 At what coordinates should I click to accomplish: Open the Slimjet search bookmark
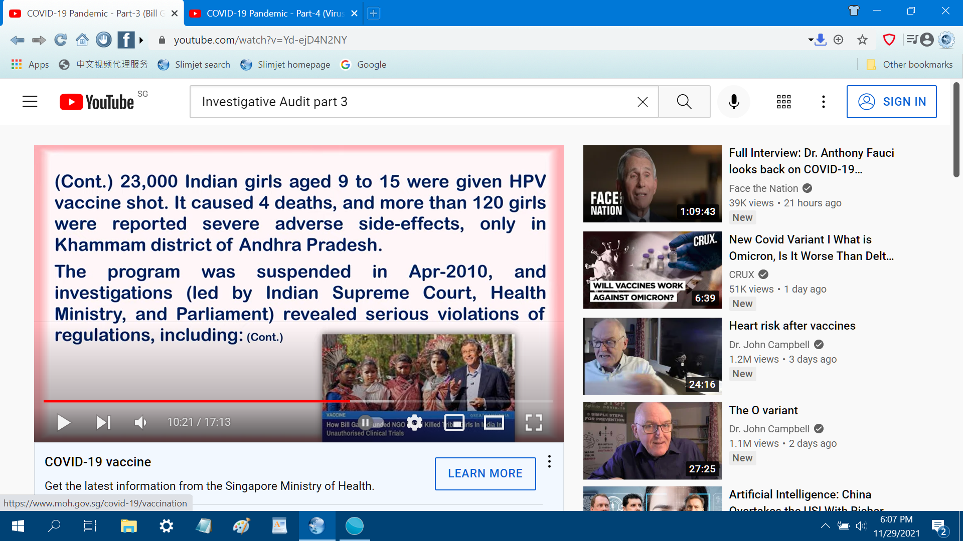[194, 65]
